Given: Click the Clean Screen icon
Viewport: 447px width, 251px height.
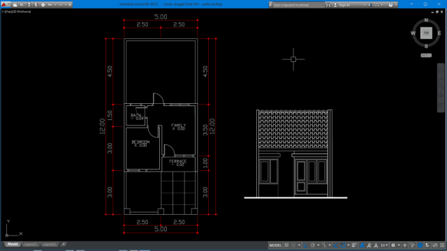Looking at the screenshot, I should [x=434, y=245].
